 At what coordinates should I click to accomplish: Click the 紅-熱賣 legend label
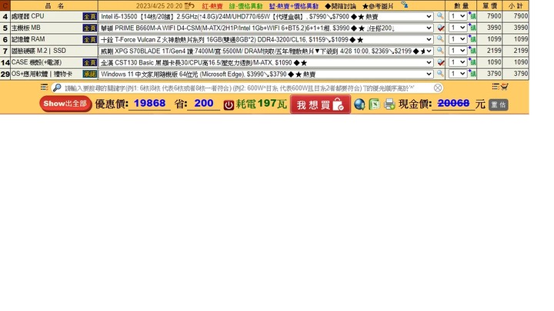pos(212,6)
